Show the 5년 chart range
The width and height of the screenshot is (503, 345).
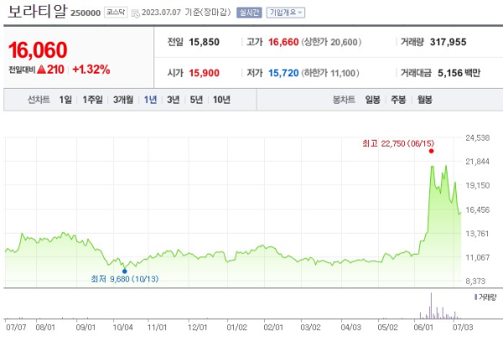(196, 100)
